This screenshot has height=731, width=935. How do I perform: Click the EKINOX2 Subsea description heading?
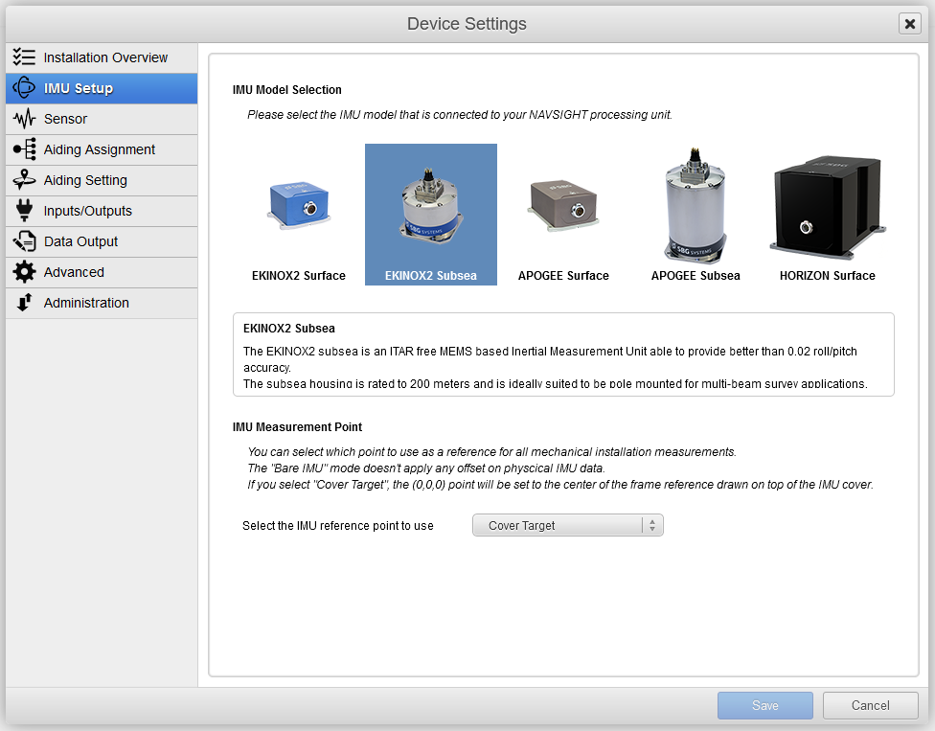(289, 329)
